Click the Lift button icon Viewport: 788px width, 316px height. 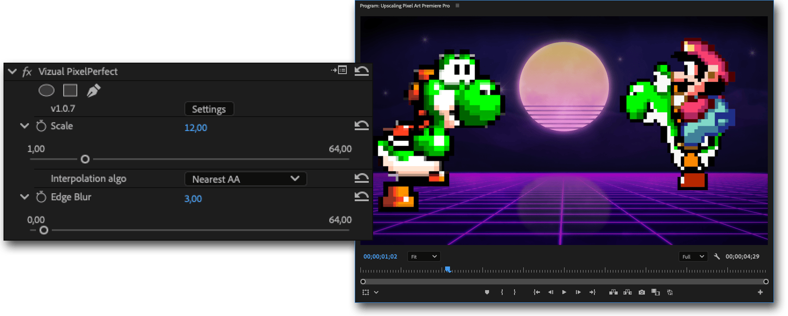(x=613, y=292)
